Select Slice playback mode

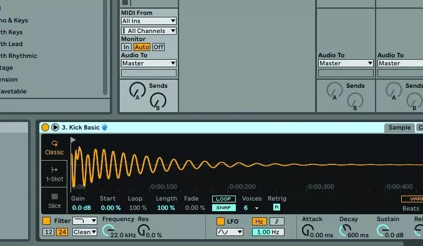point(54,201)
